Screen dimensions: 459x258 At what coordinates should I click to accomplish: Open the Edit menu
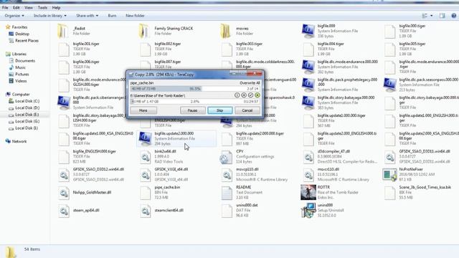[16, 8]
